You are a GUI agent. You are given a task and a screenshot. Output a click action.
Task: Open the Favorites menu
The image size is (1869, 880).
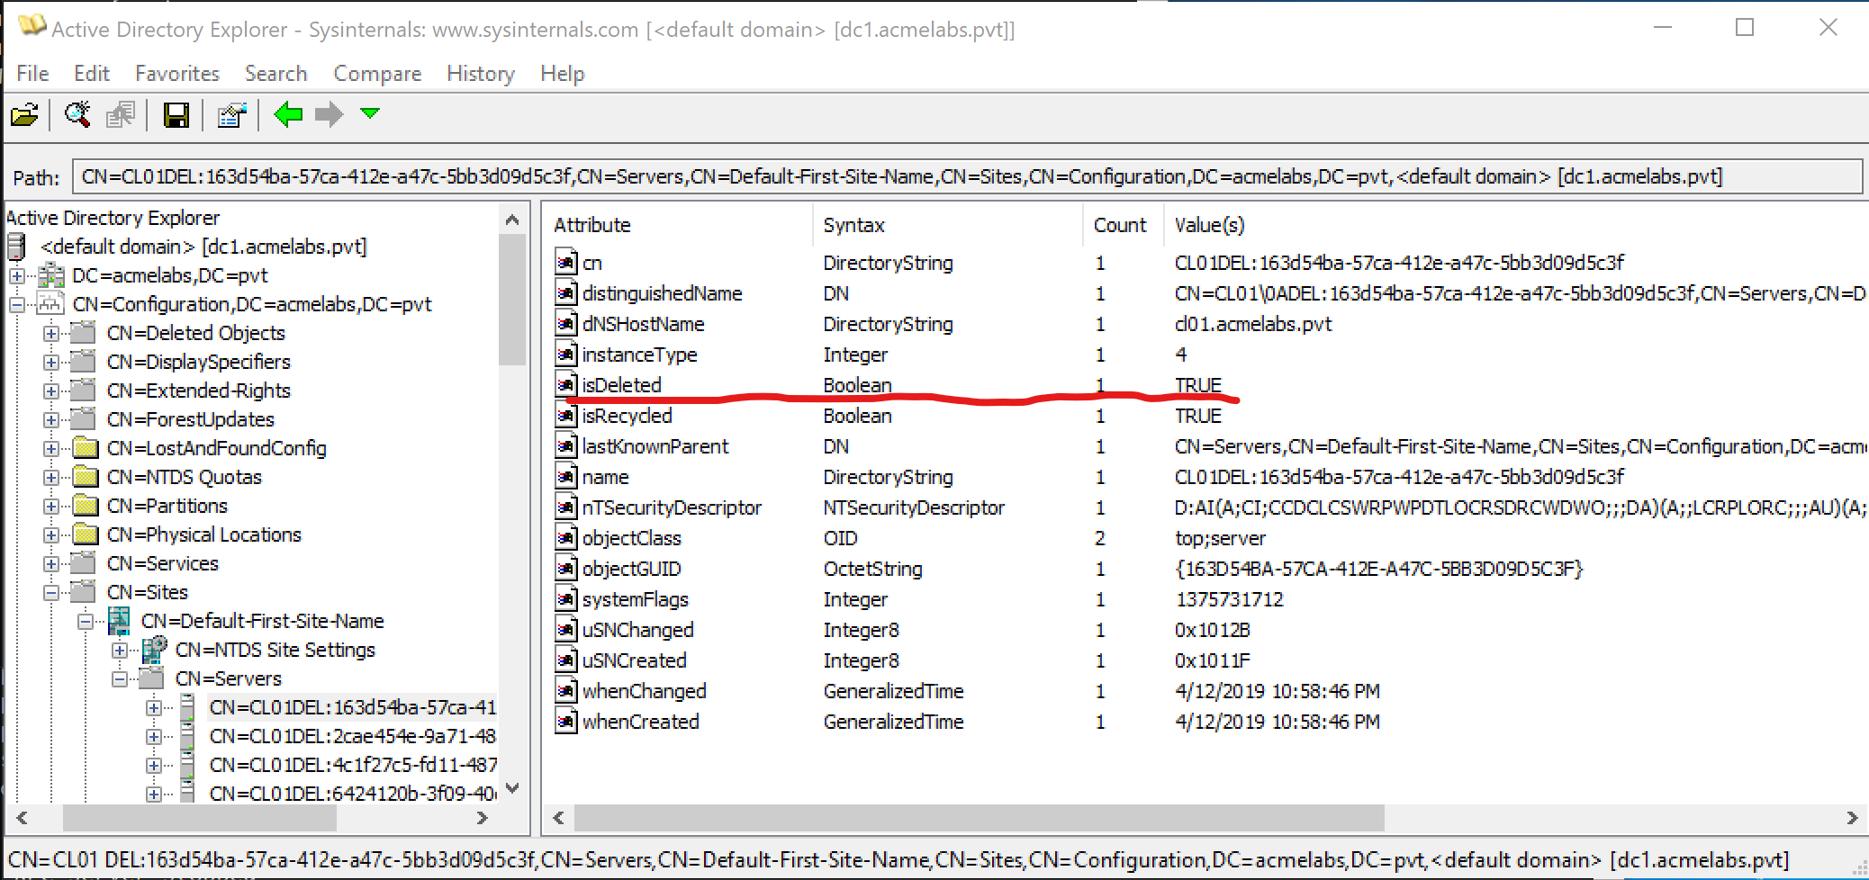176,74
